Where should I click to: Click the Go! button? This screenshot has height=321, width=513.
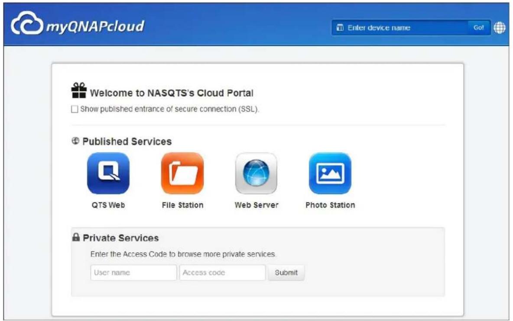(478, 28)
